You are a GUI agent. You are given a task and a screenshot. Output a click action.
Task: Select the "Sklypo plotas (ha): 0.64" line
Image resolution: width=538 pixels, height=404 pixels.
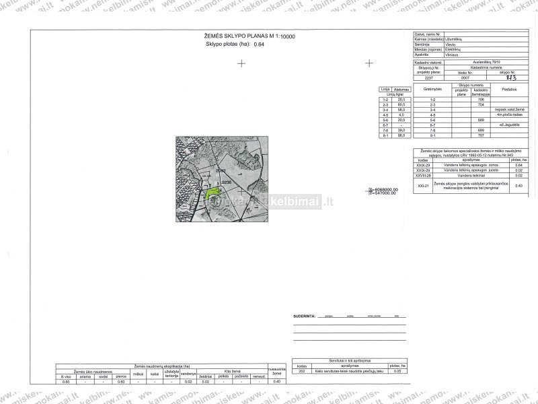(235, 44)
